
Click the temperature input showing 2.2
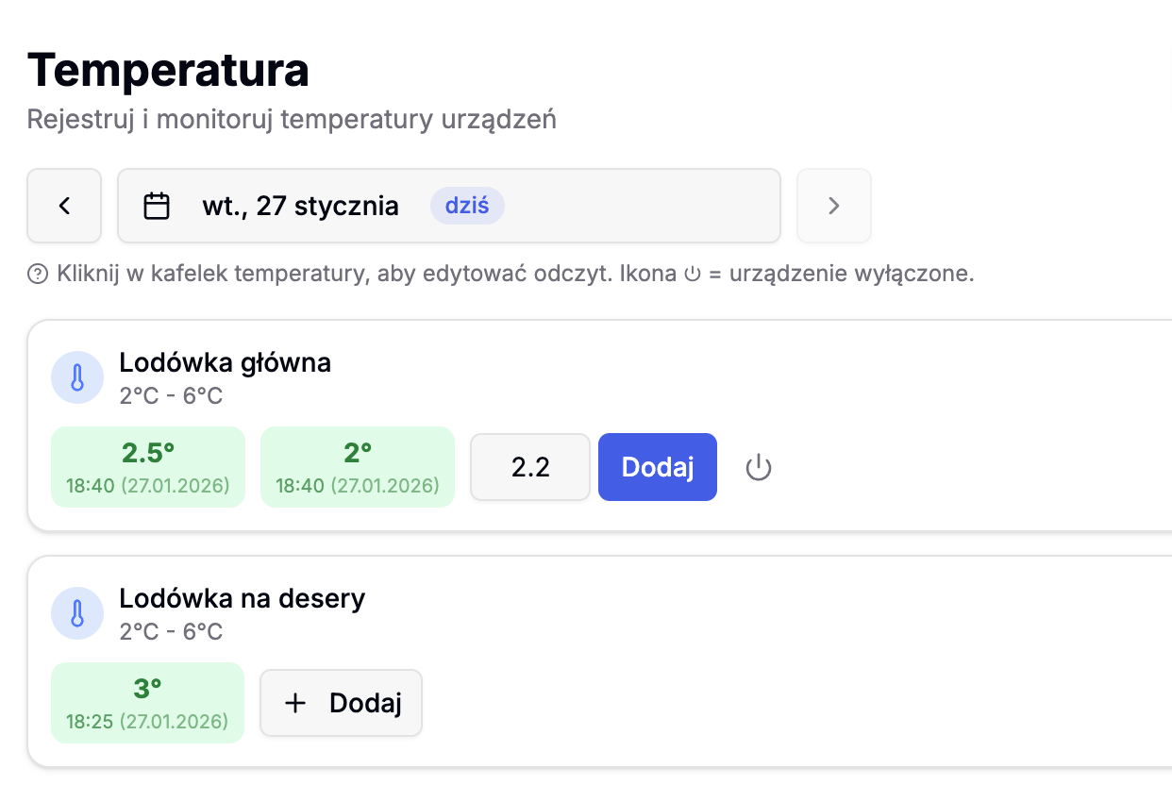click(529, 466)
